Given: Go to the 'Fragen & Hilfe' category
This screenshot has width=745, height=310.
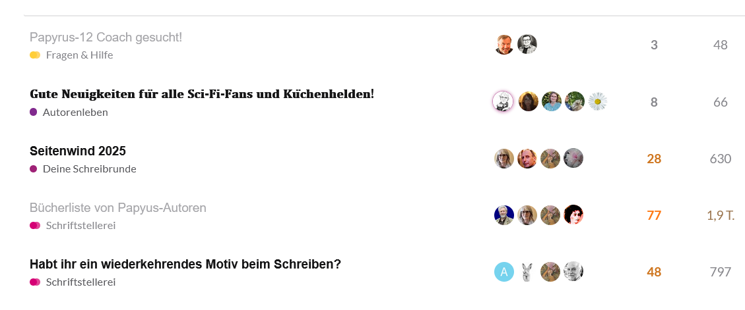Looking at the screenshot, I should pos(79,55).
